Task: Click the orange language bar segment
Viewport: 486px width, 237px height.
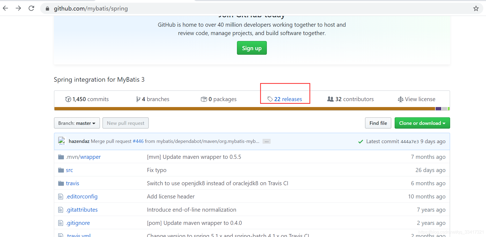Action: [x=245, y=109]
